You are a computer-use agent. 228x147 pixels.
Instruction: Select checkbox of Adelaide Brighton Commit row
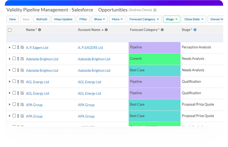click(14, 59)
